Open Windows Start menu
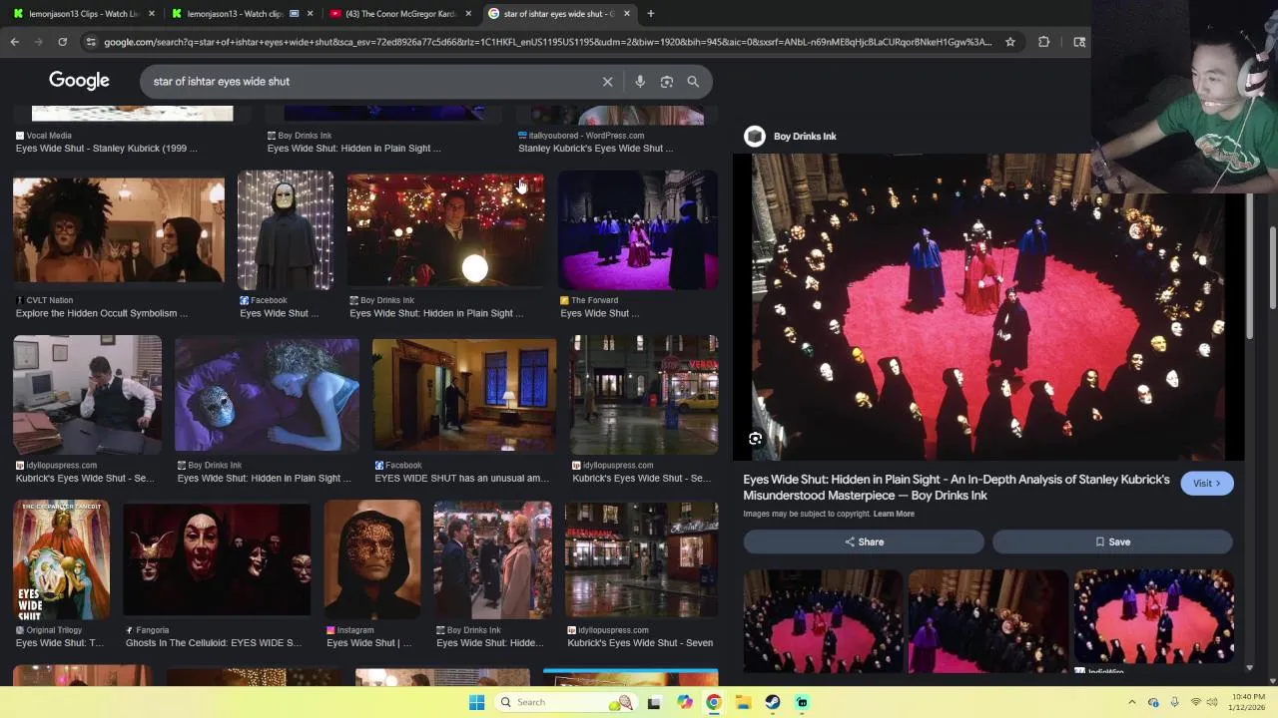 pyautogui.click(x=477, y=702)
